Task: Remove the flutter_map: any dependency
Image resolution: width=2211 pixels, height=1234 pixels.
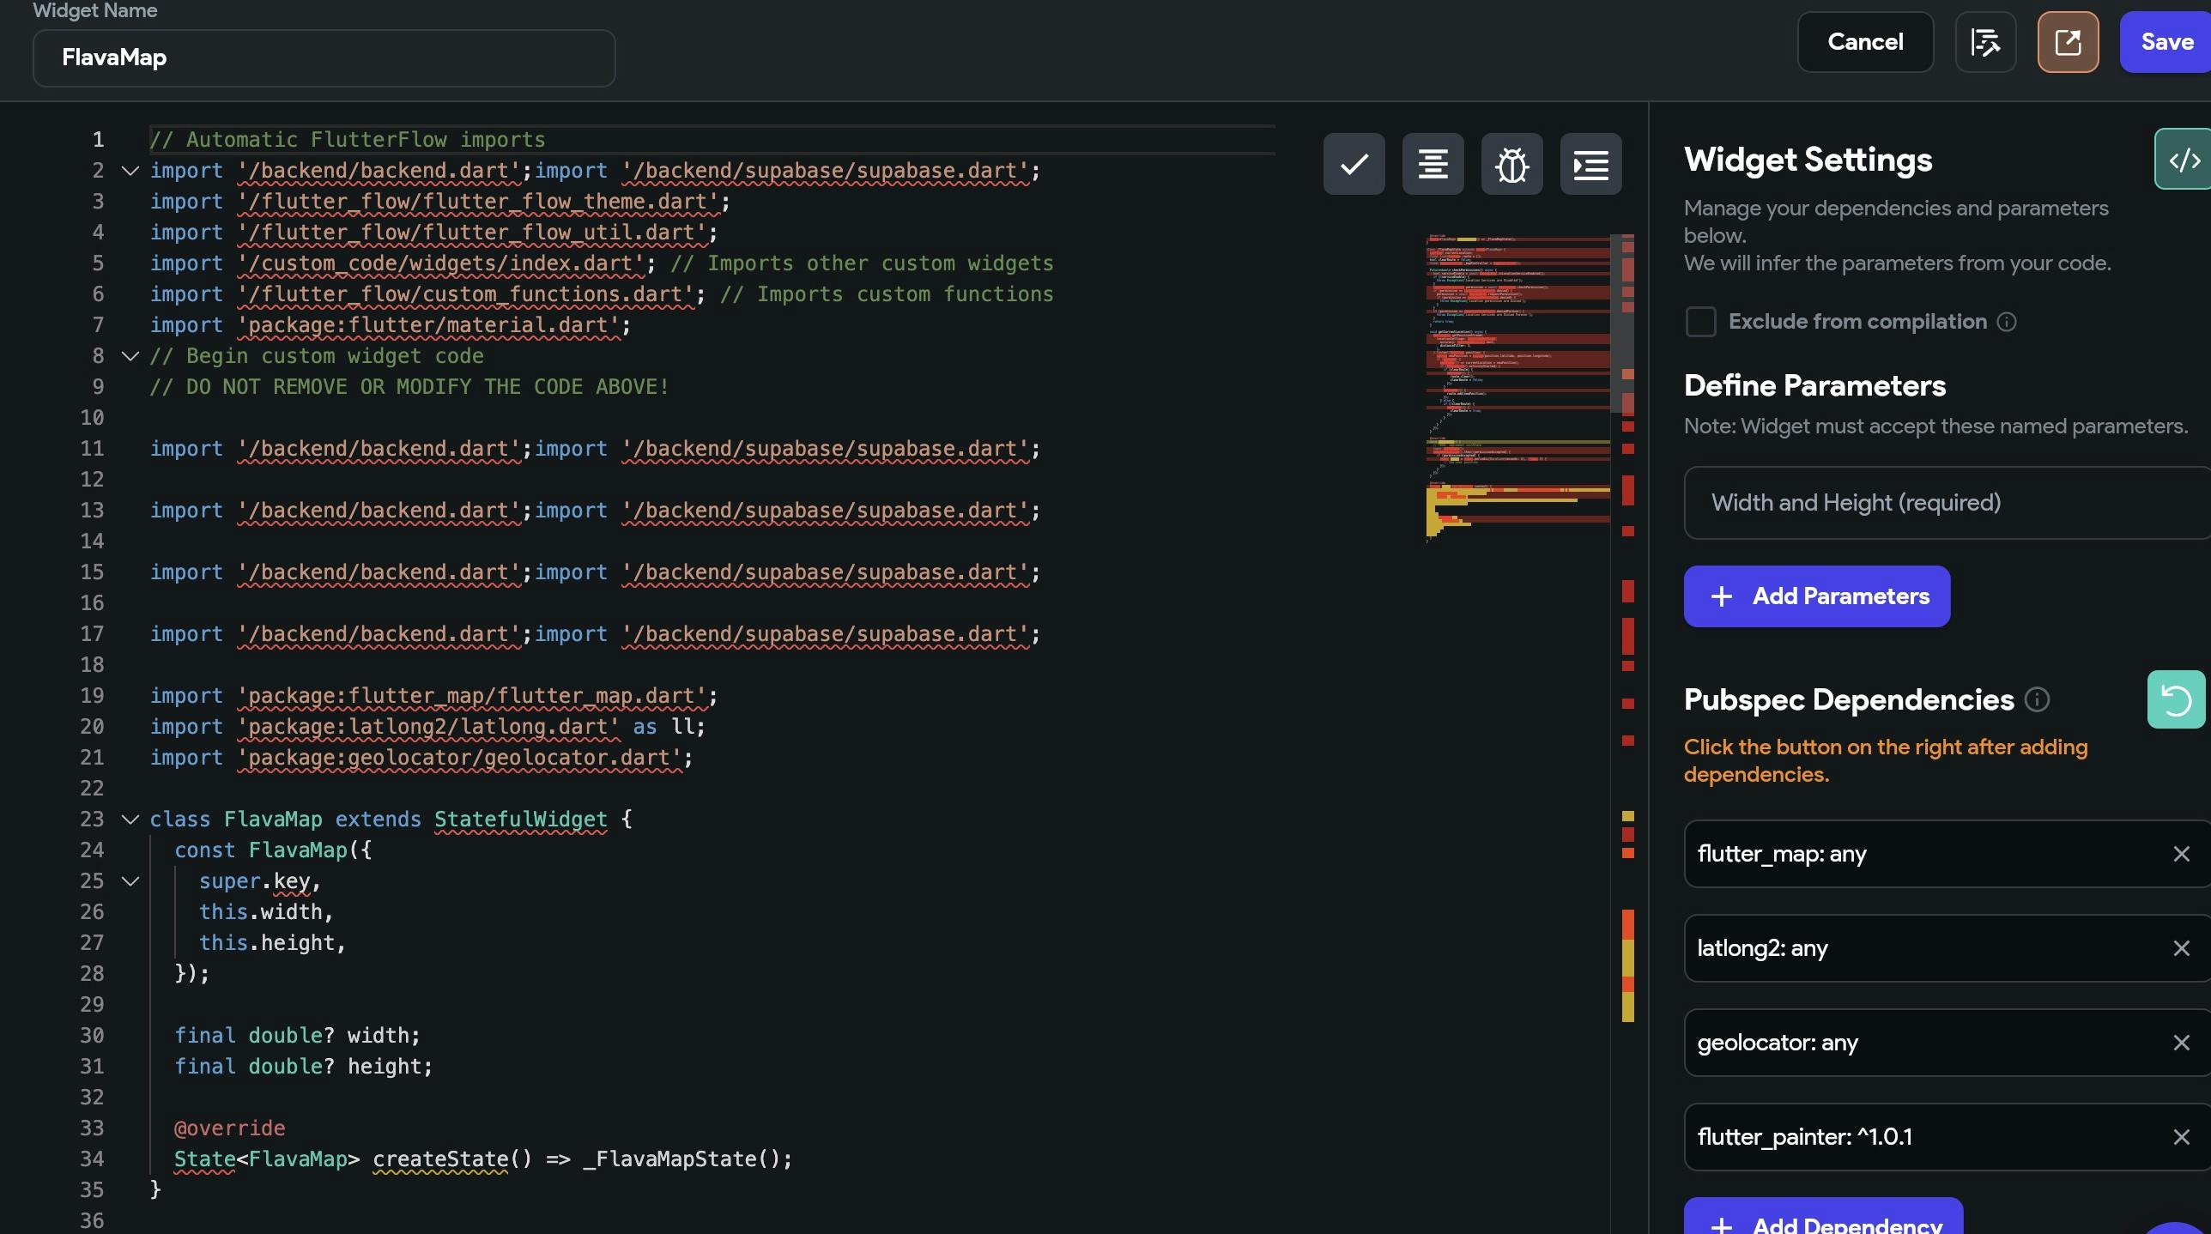Action: tap(2181, 854)
